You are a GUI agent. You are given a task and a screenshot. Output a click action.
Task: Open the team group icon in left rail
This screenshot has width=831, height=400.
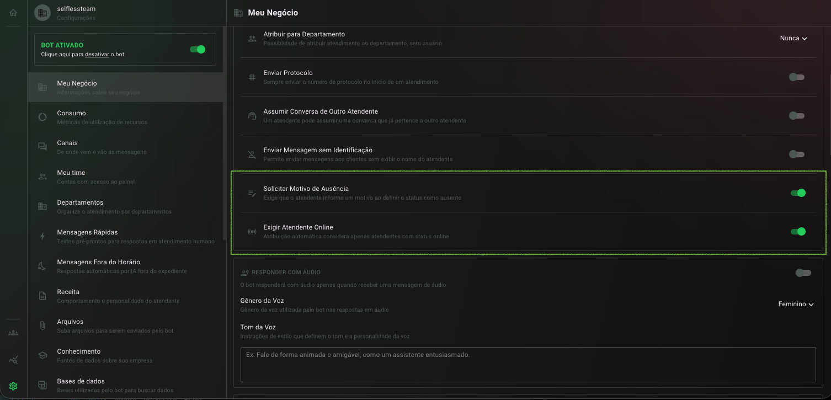(13, 333)
